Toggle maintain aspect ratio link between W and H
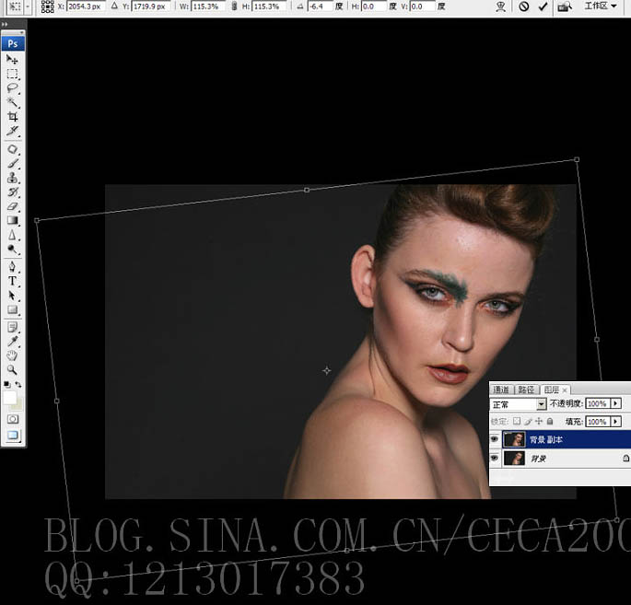This screenshot has height=605, width=631. (234, 6)
